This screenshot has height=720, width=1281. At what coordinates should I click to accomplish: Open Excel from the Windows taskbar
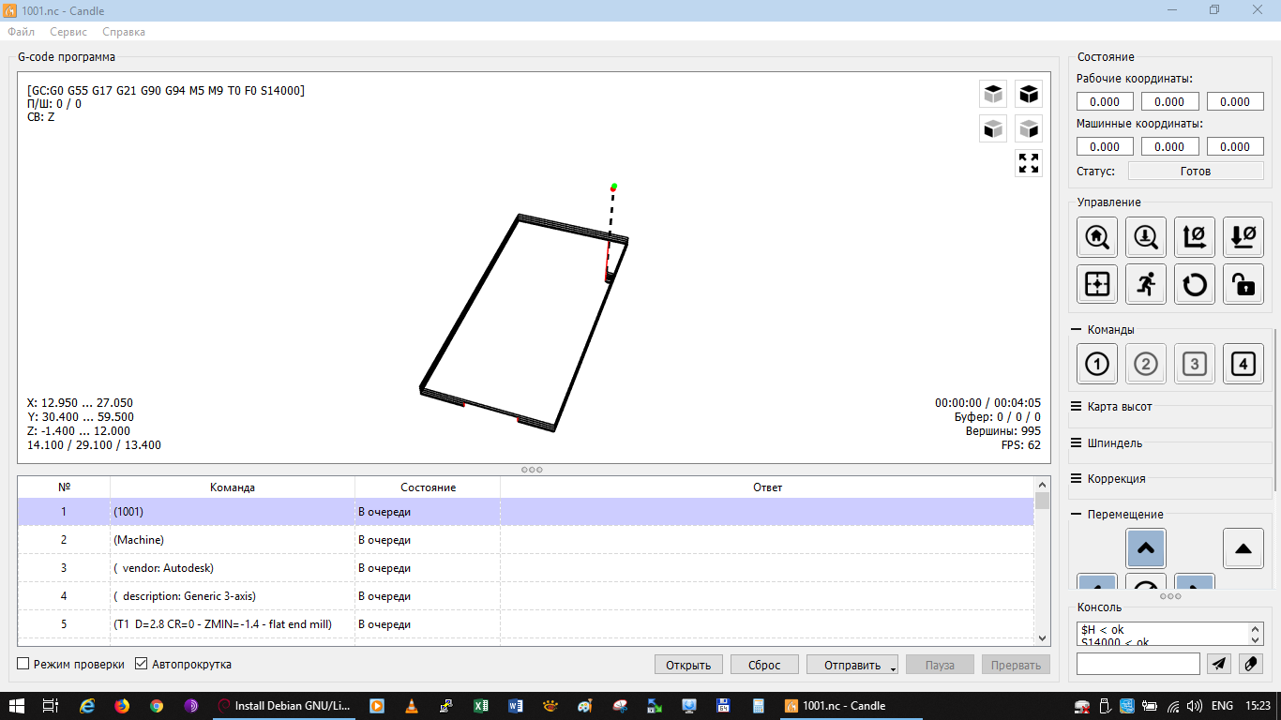point(481,705)
